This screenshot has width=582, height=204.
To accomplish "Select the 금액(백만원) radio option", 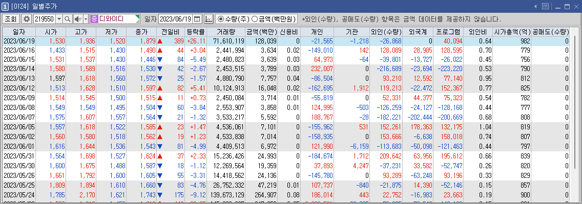I will [274, 19].
